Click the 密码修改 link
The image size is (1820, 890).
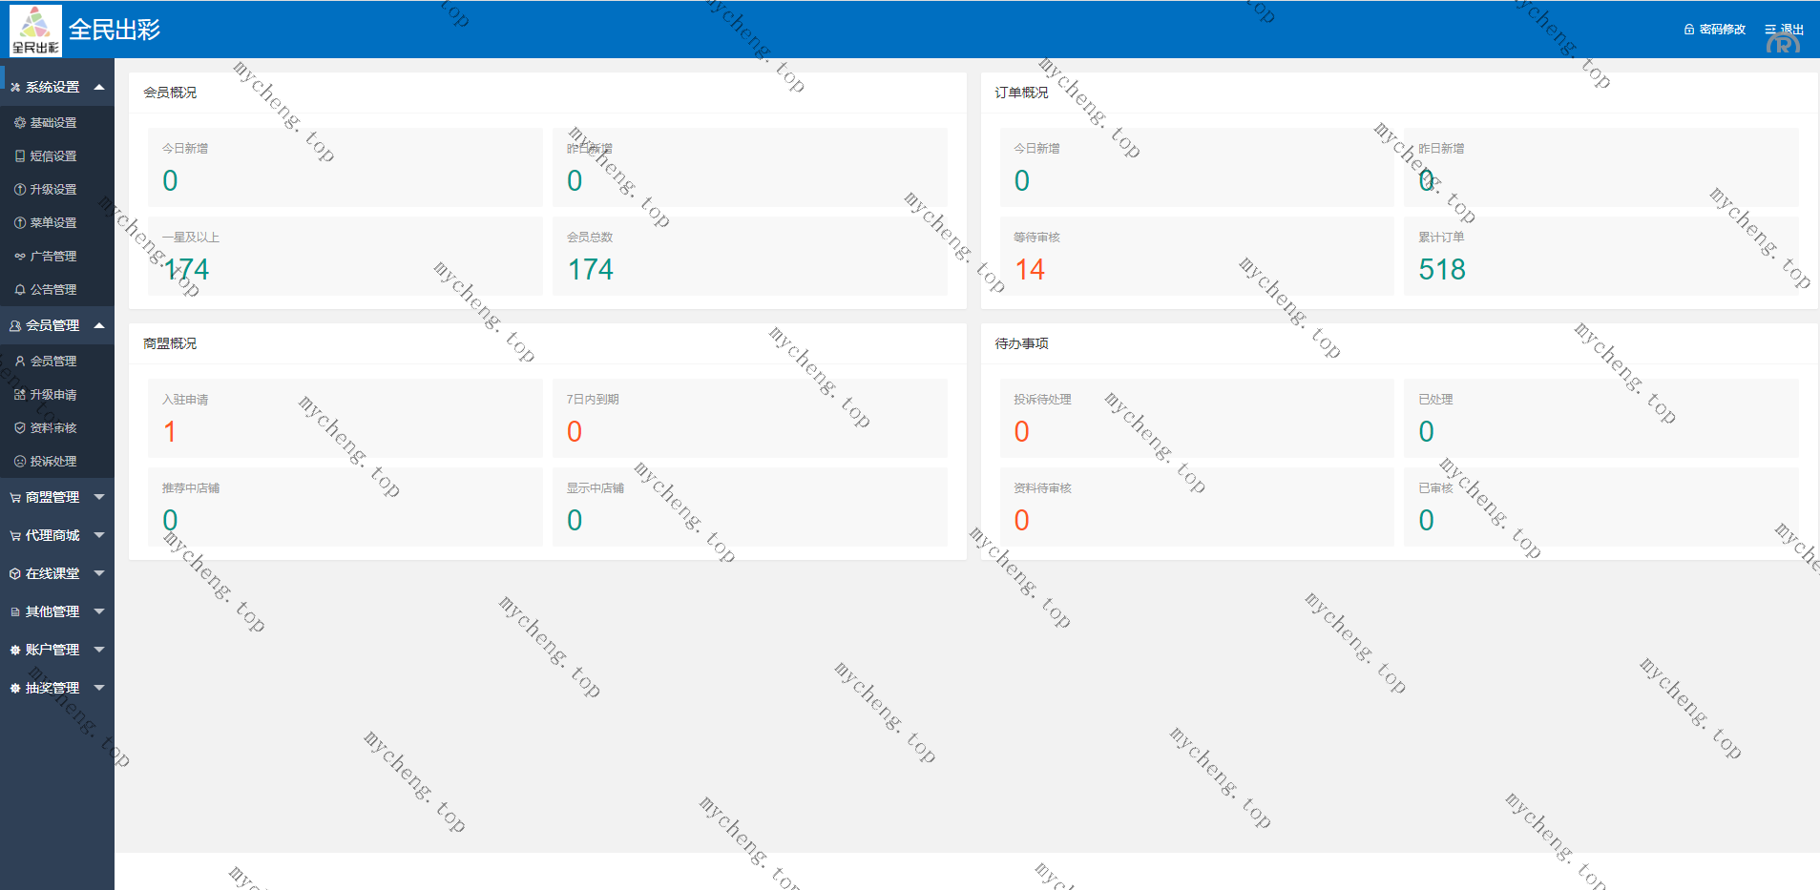pyautogui.click(x=1722, y=30)
